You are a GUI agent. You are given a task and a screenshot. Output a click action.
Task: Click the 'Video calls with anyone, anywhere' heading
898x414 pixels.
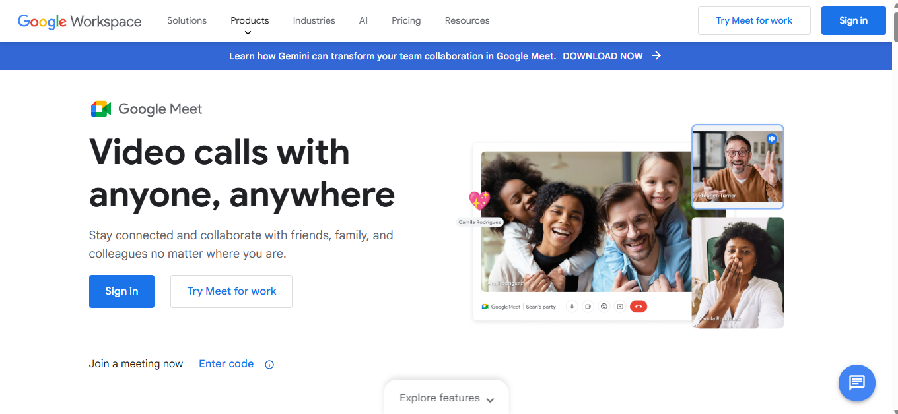tap(242, 173)
